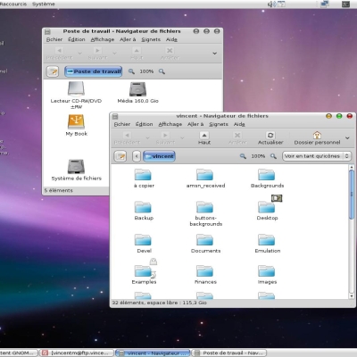Open the Raccourcis menu in top panel
Screen dimensions: 357x357
pyautogui.click(x=13, y=4)
